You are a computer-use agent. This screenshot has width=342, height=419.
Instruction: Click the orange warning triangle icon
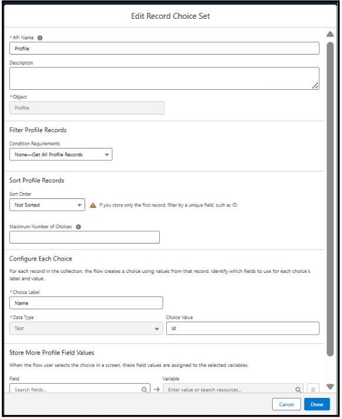tap(93, 205)
